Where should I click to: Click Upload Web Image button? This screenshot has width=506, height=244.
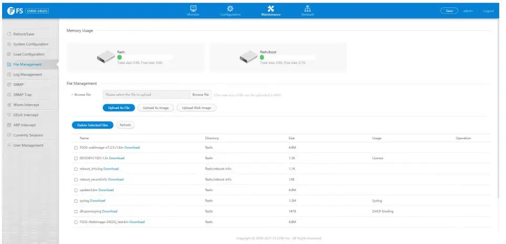pos(196,108)
